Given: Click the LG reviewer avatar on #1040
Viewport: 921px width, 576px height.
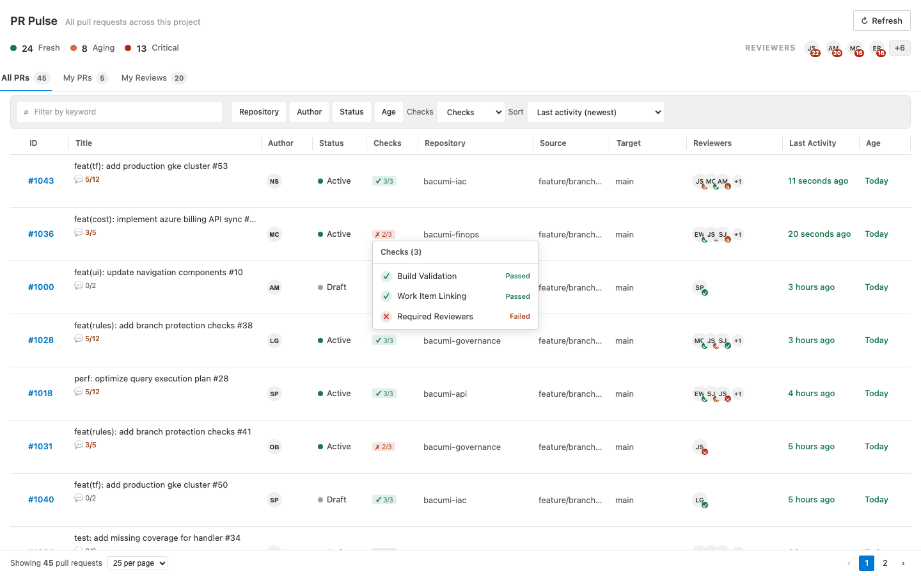Looking at the screenshot, I should tap(700, 500).
